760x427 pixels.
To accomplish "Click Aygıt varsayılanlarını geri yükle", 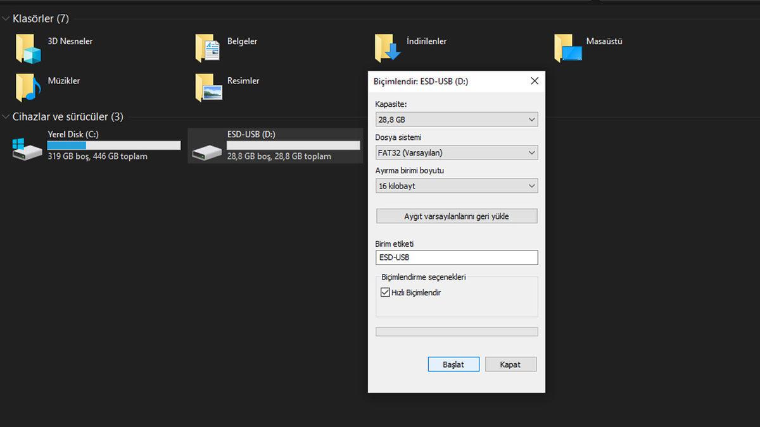I will click(x=456, y=216).
